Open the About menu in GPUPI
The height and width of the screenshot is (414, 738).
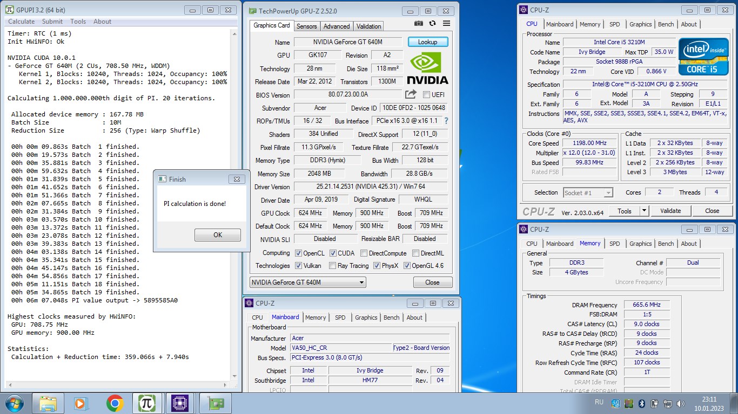(x=102, y=22)
